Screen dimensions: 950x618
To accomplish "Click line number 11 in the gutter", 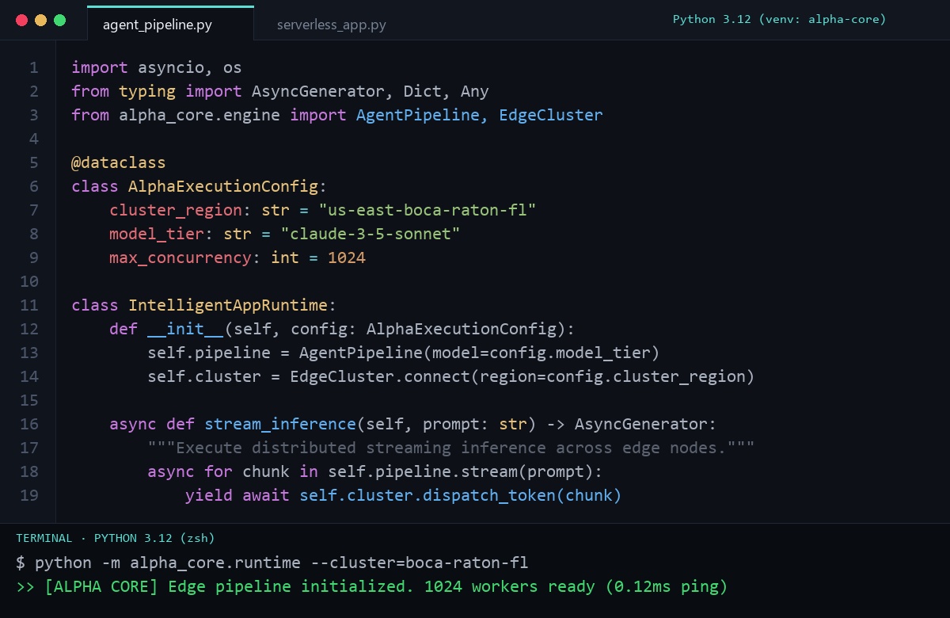I will coord(29,305).
